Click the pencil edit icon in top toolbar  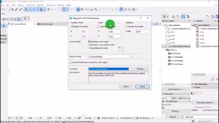tap(125, 10)
